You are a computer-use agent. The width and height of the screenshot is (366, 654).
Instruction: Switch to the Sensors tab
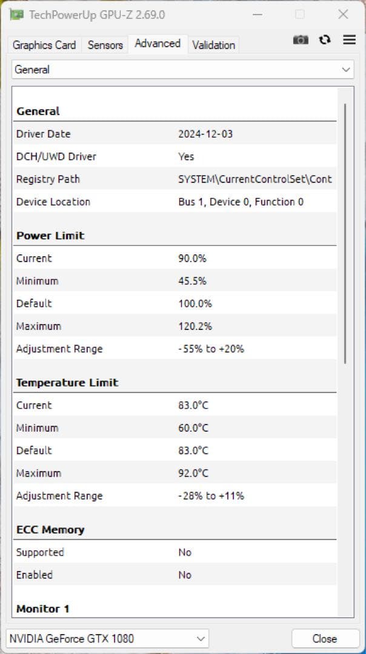[105, 45]
